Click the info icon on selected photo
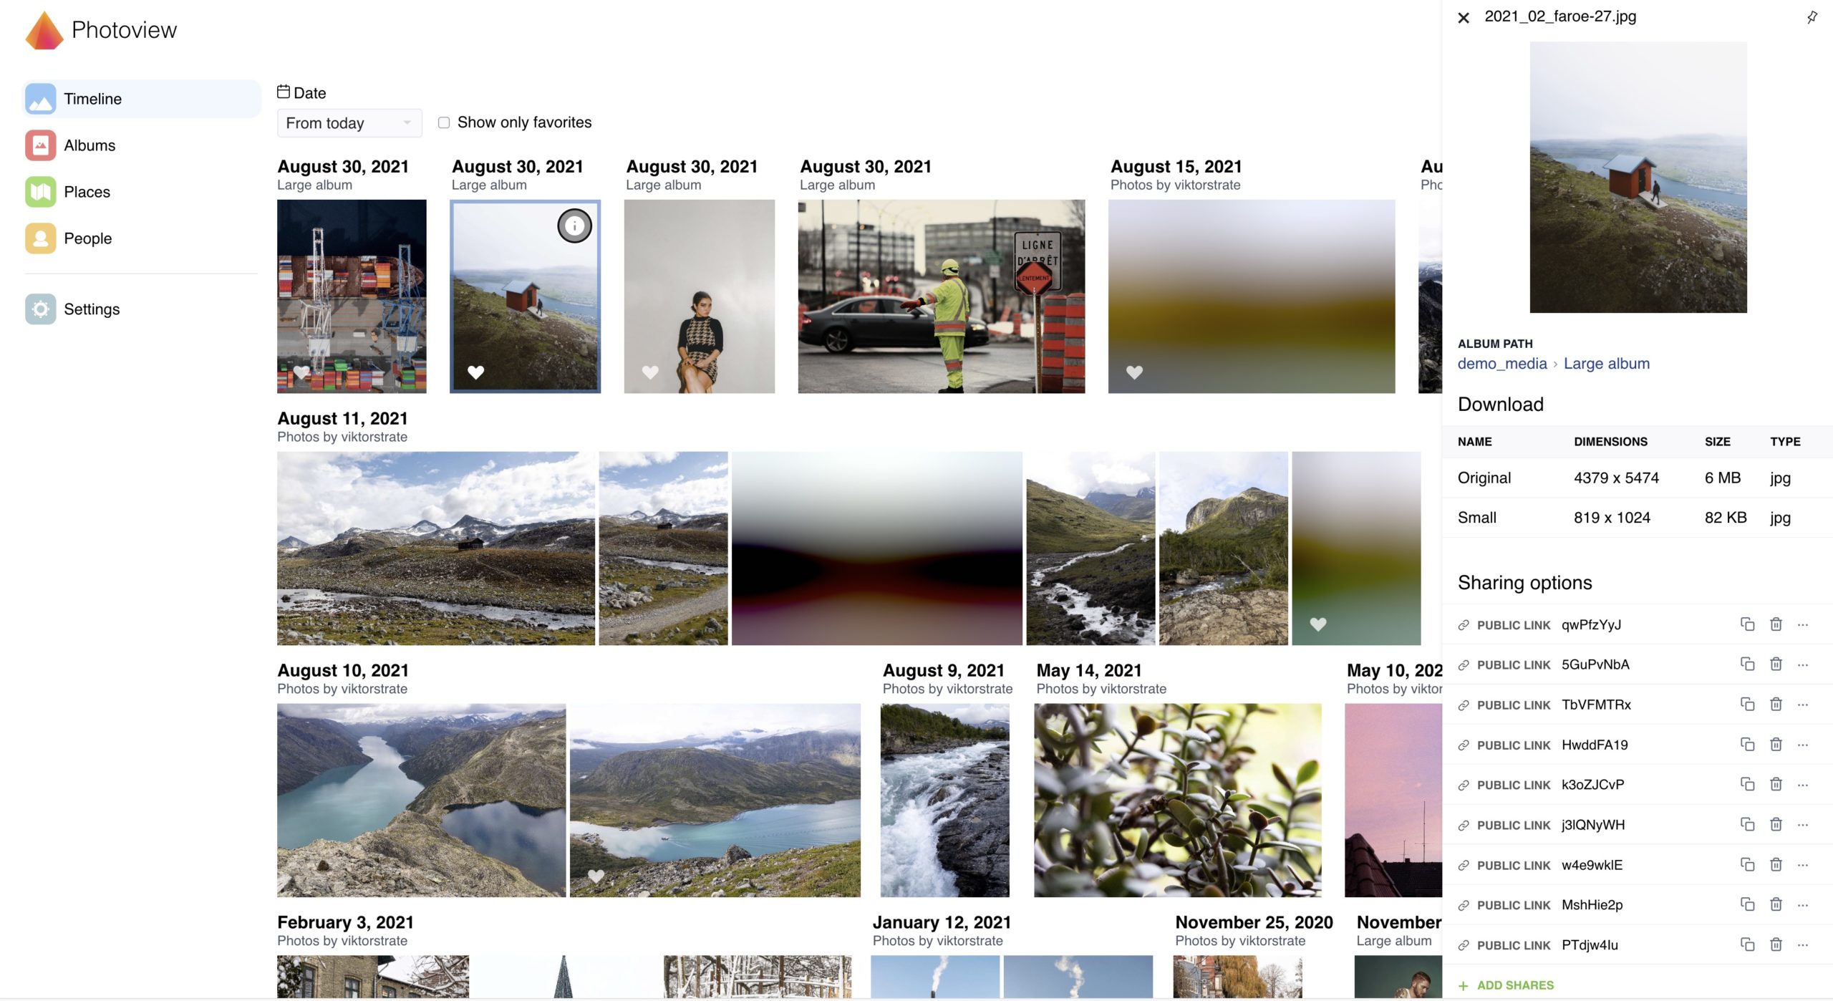The height and width of the screenshot is (1001, 1833). pos(574,226)
